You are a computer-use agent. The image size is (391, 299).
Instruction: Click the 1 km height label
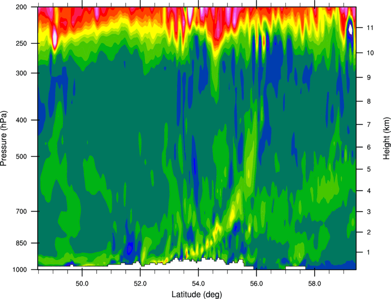coord(369,253)
